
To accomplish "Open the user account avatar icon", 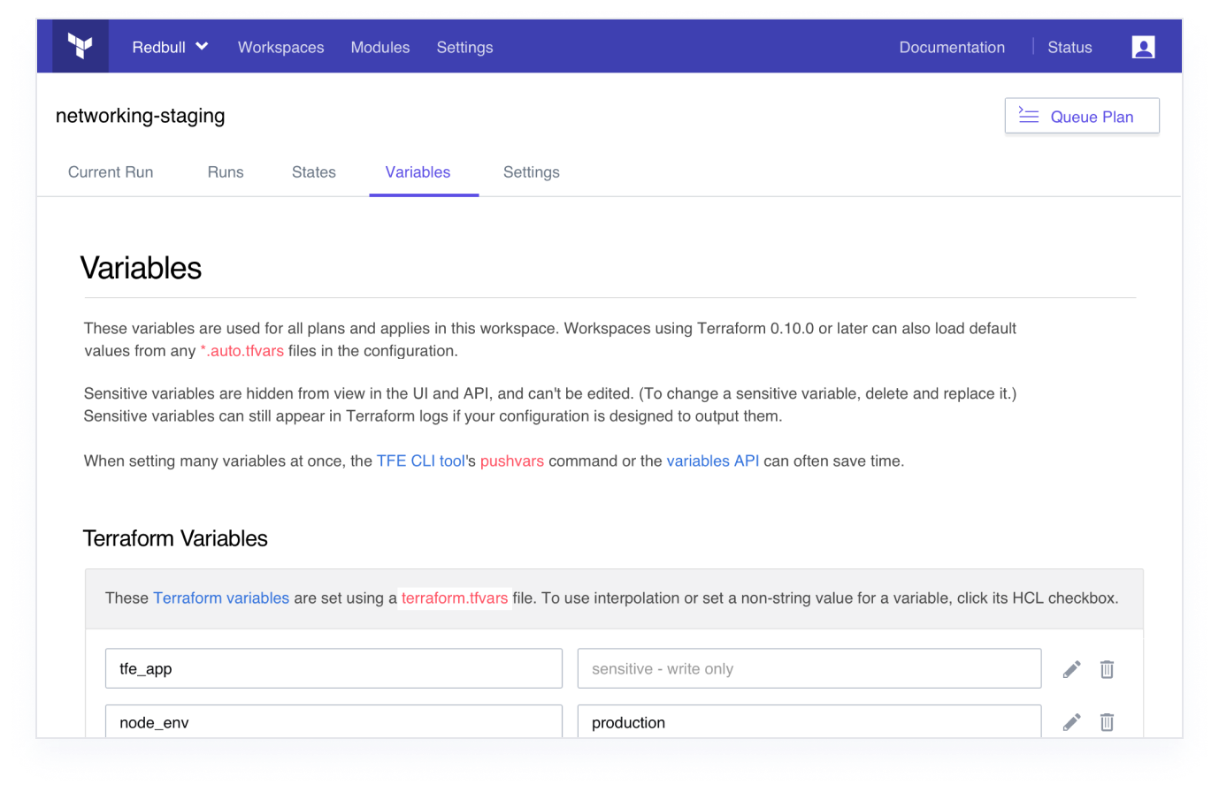I will pos(1143,46).
